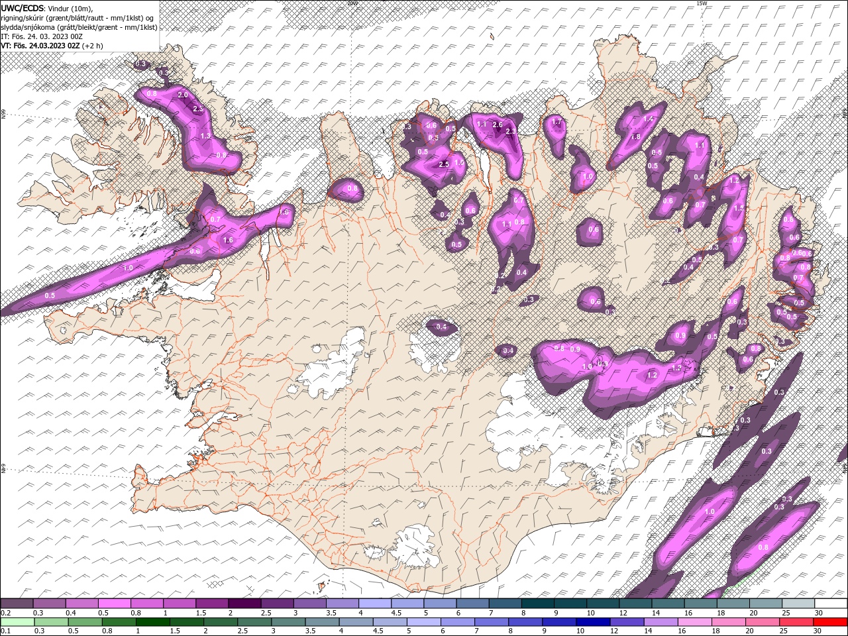Click the 'slydda/snjókoma' description line
Viewport: 848px width, 636px height.
79,27
